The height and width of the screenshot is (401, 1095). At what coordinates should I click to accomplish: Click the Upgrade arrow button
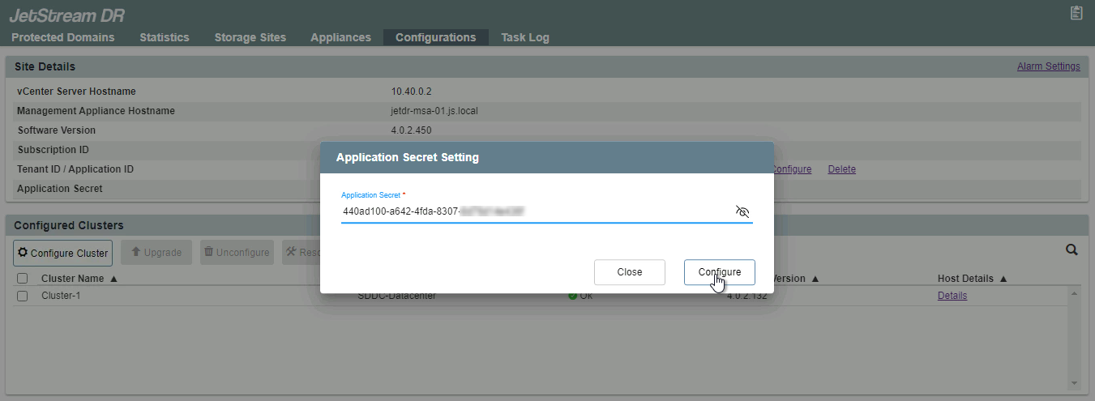(156, 253)
